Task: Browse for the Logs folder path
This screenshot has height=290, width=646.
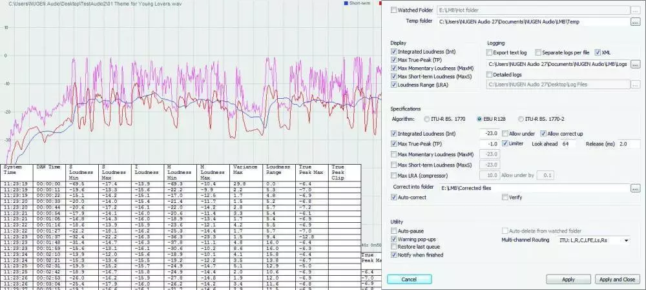Action: (635, 64)
